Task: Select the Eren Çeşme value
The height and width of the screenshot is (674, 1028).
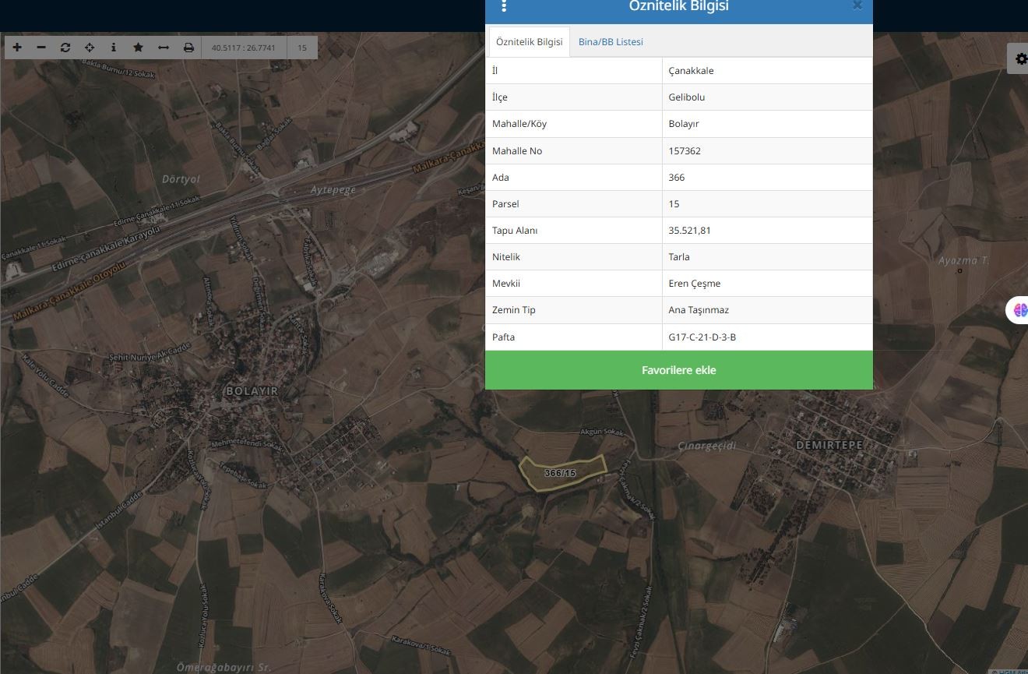Action: point(767,283)
